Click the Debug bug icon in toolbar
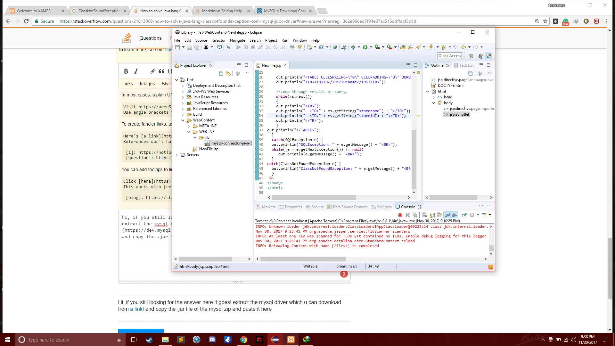The height and width of the screenshot is (346, 615). pyautogui.click(x=353, y=47)
